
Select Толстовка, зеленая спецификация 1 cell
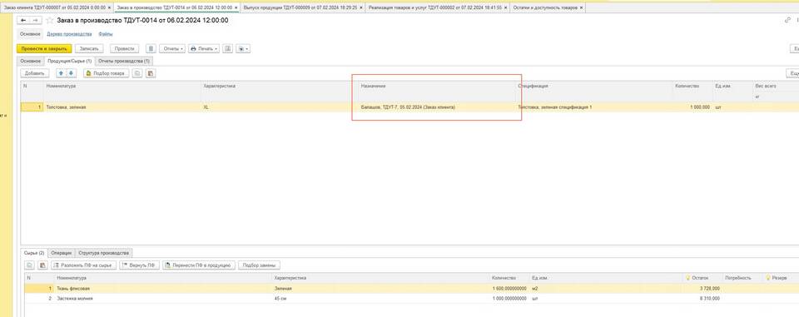(x=593, y=107)
